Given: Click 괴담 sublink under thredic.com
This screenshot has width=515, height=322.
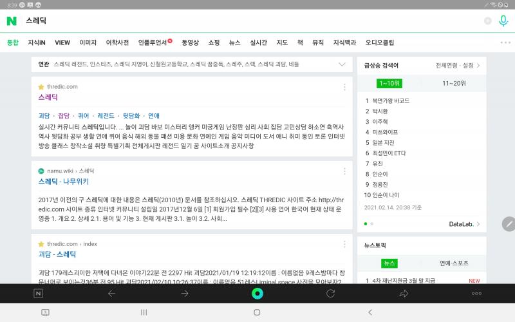Looking at the screenshot, I should [x=44, y=116].
